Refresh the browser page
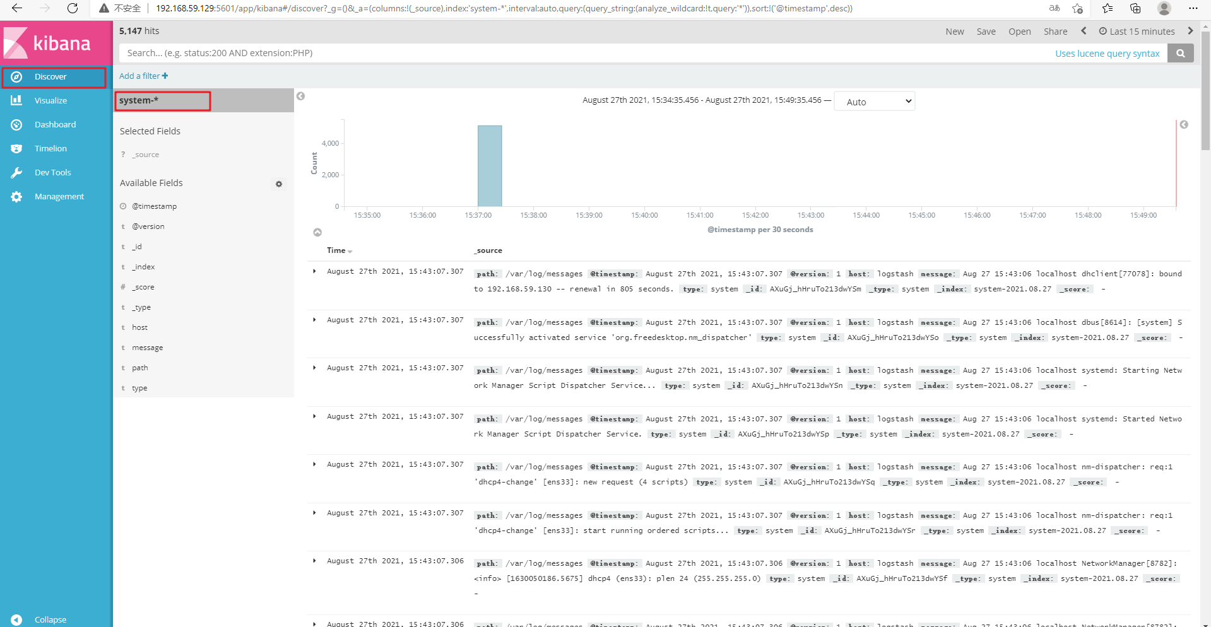 point(73,8)
